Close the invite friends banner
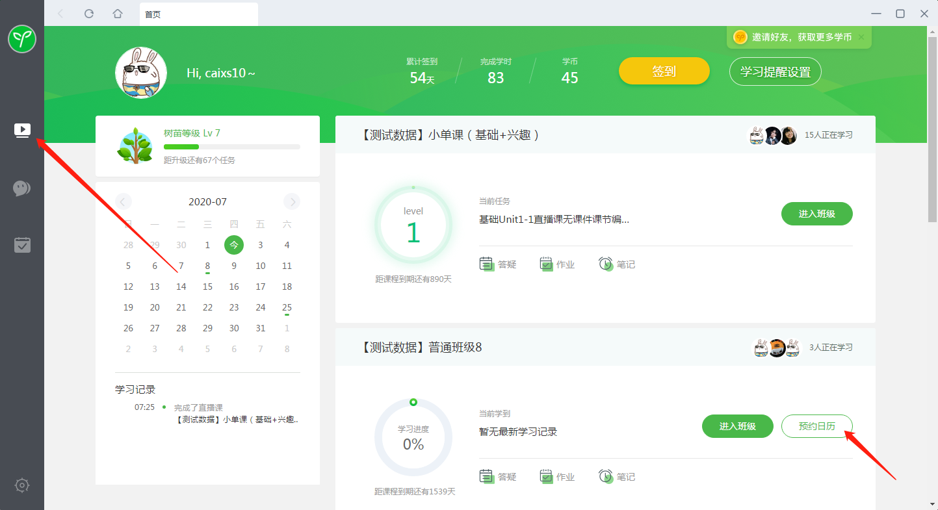The image size is (938, 510). click(x=861, y=37)
